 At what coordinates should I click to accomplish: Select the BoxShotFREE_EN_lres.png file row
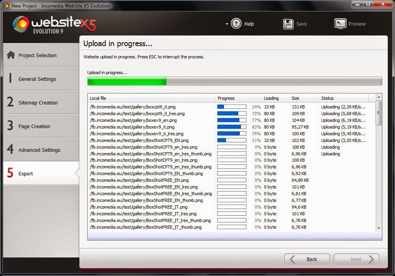pos(231,187)
